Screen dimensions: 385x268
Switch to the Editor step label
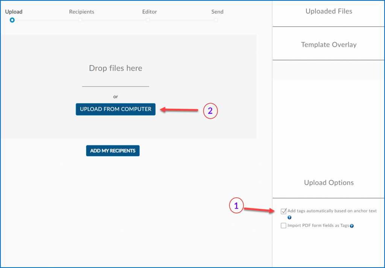click(x=149, y=12)
